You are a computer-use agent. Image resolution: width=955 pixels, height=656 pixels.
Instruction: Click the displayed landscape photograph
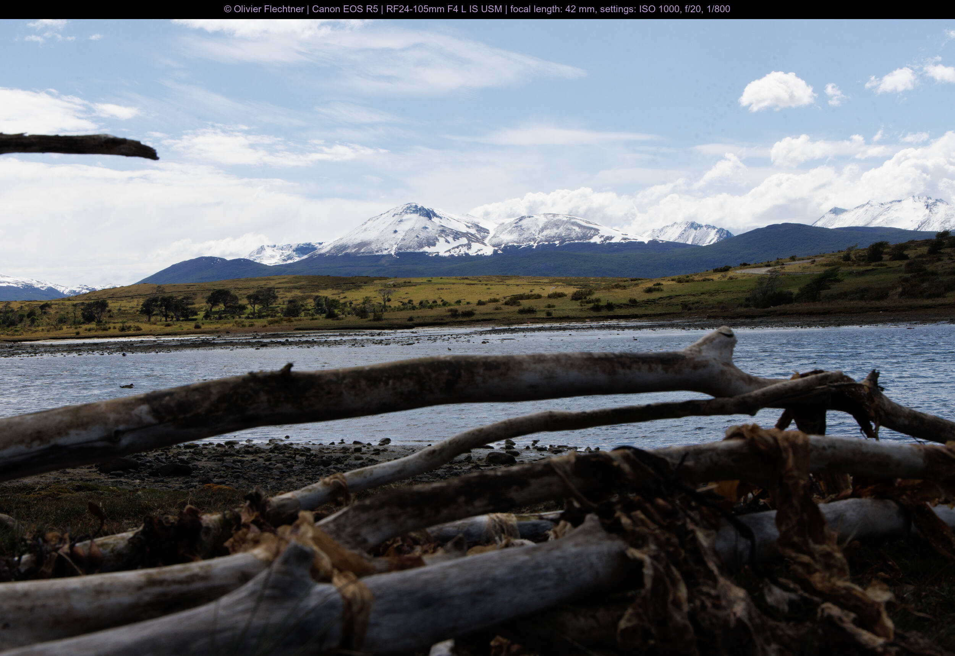[477, 337]
